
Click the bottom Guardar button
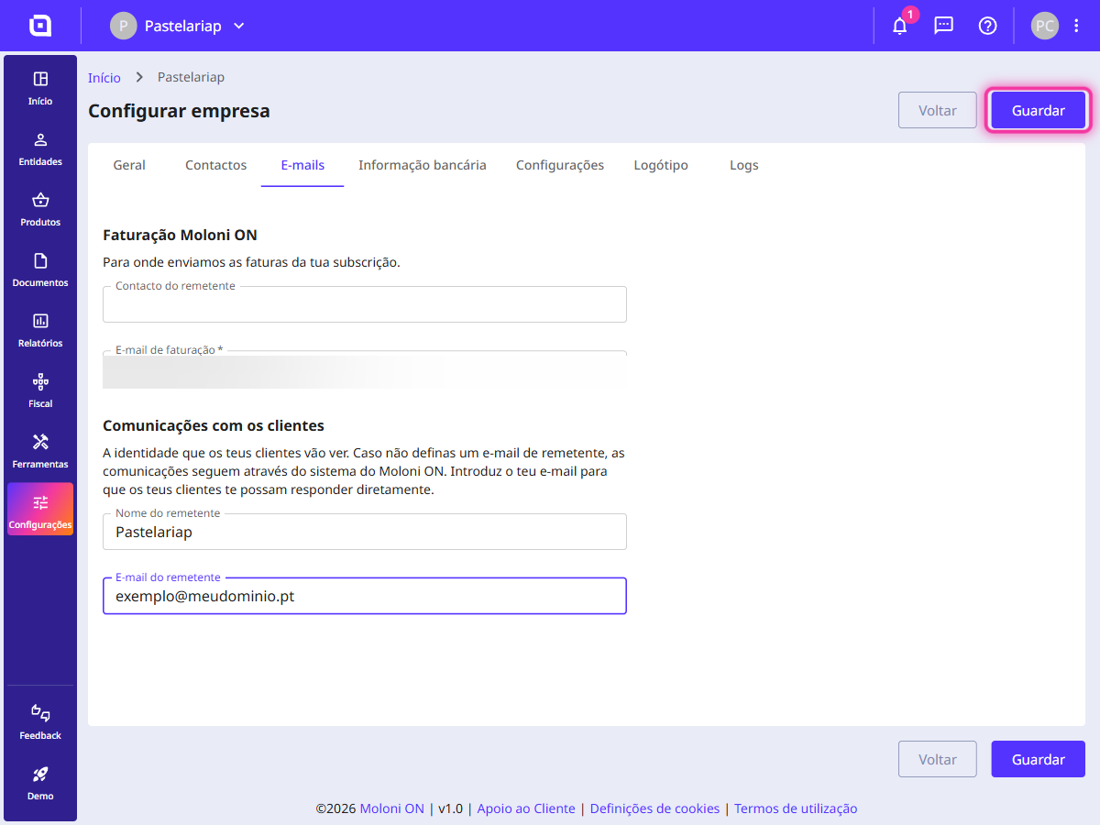pos(1039,759)
